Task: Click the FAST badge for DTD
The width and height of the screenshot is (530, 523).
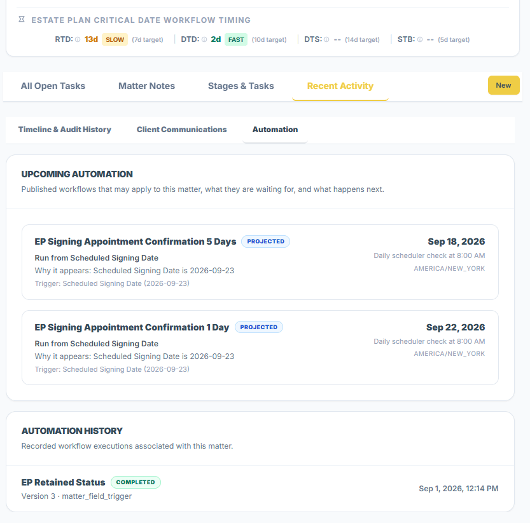Action: (x=236, y=39)
